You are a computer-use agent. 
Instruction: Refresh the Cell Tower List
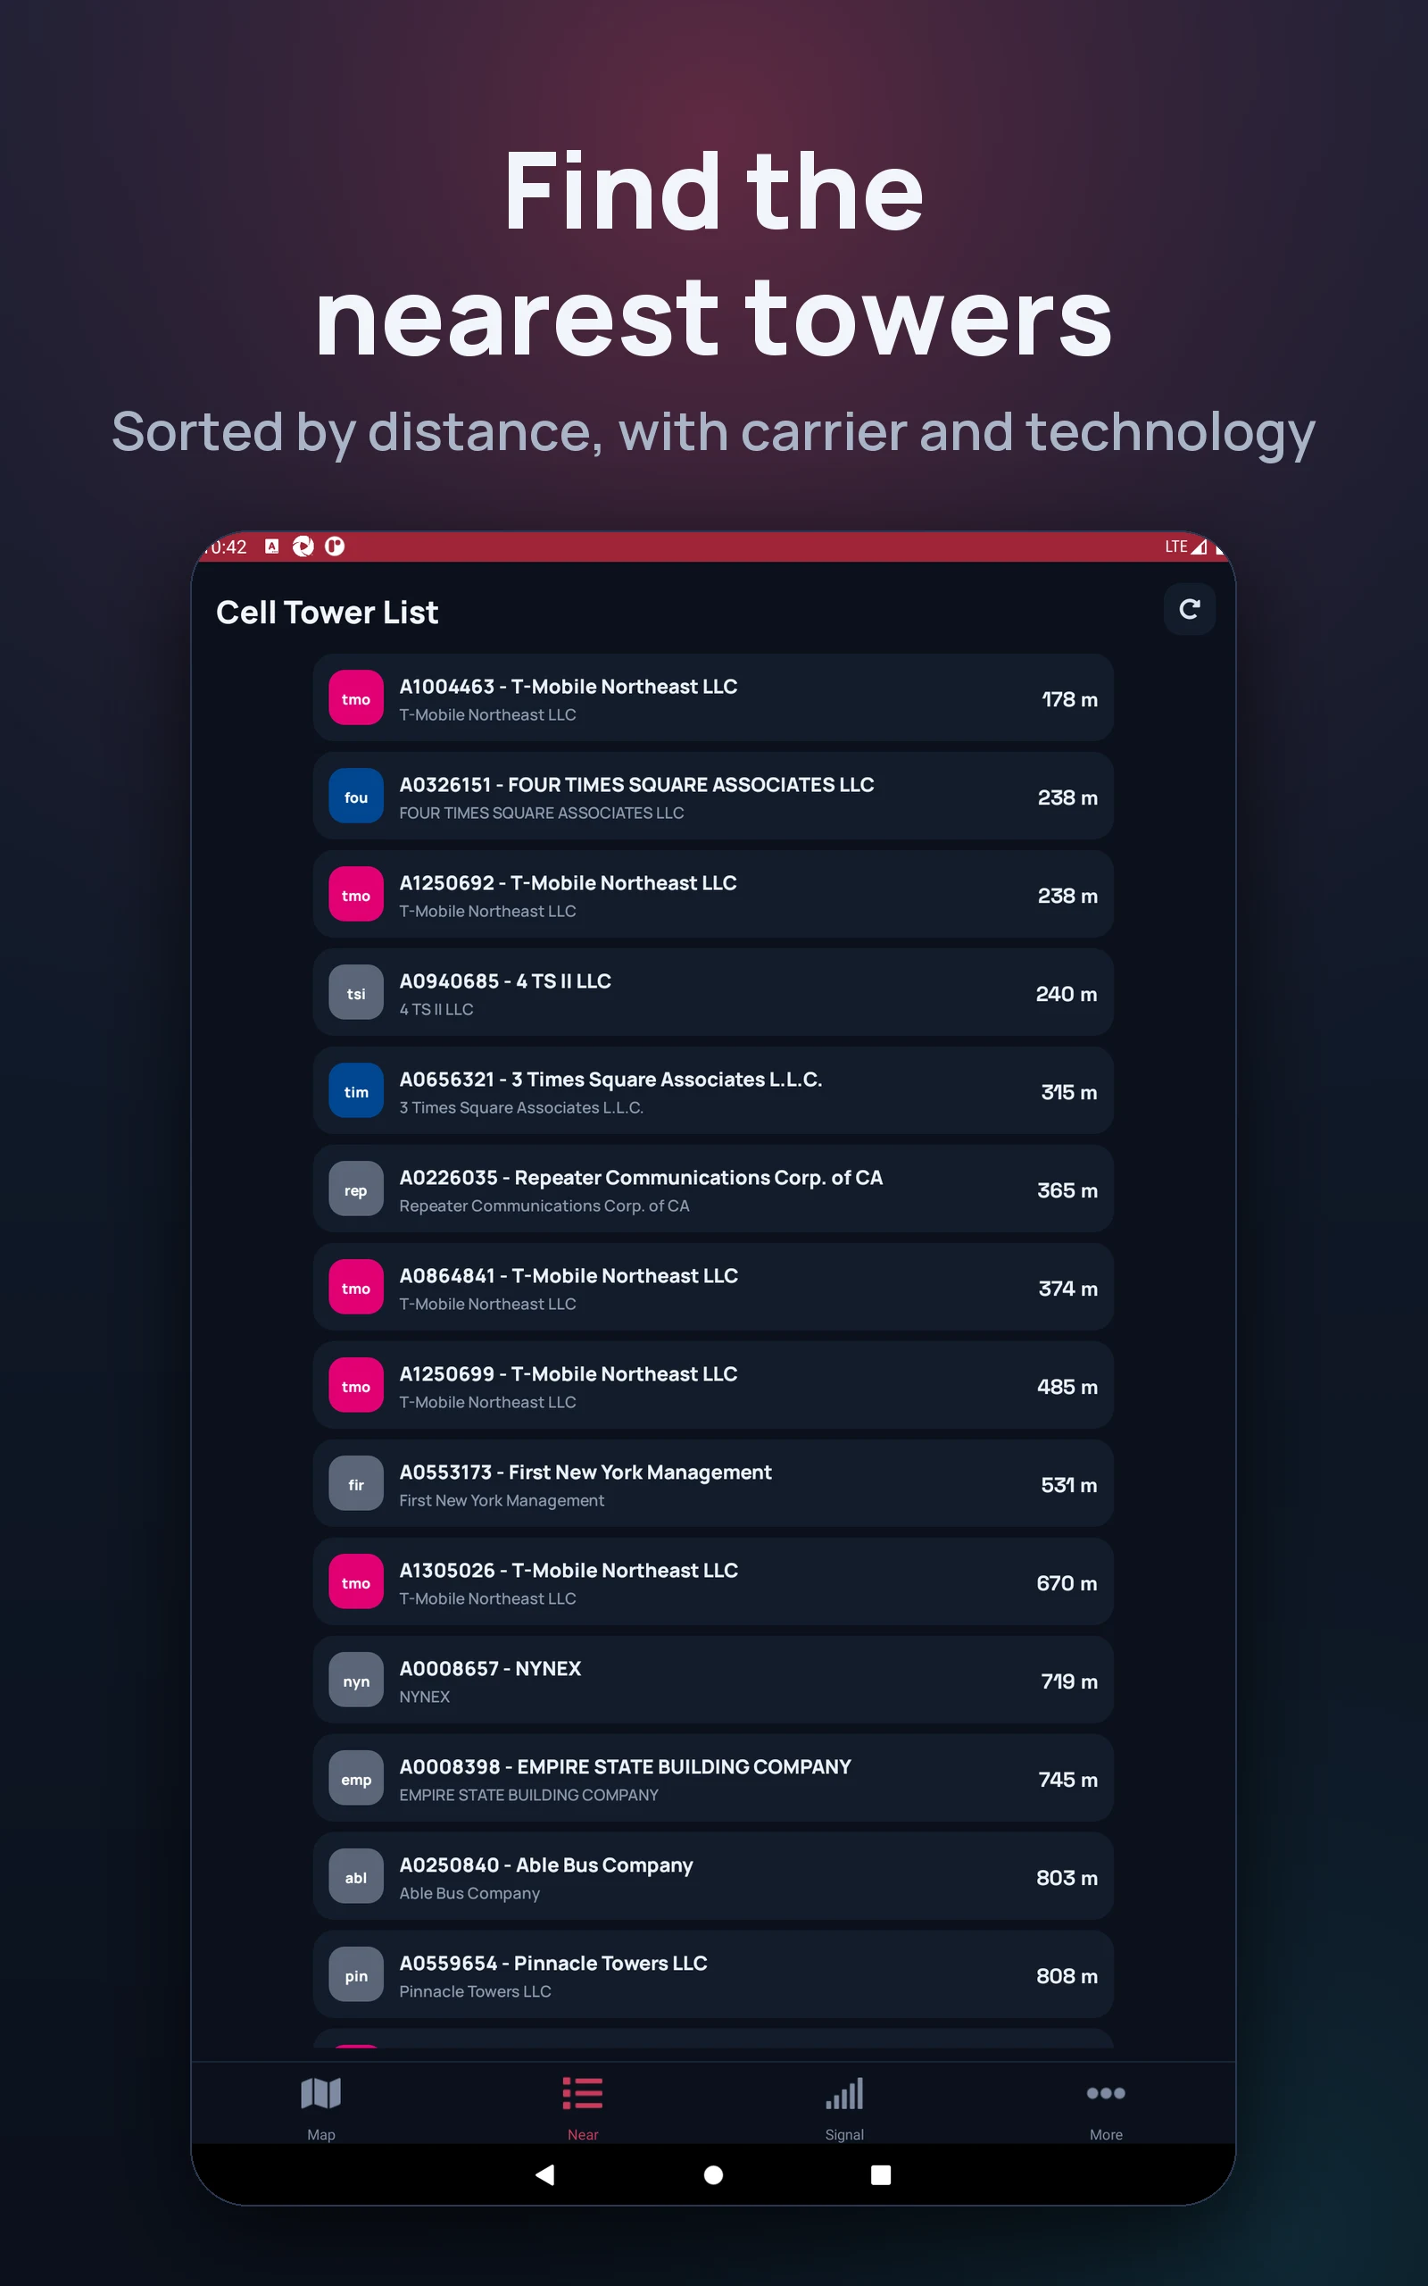pos(1189,609)
